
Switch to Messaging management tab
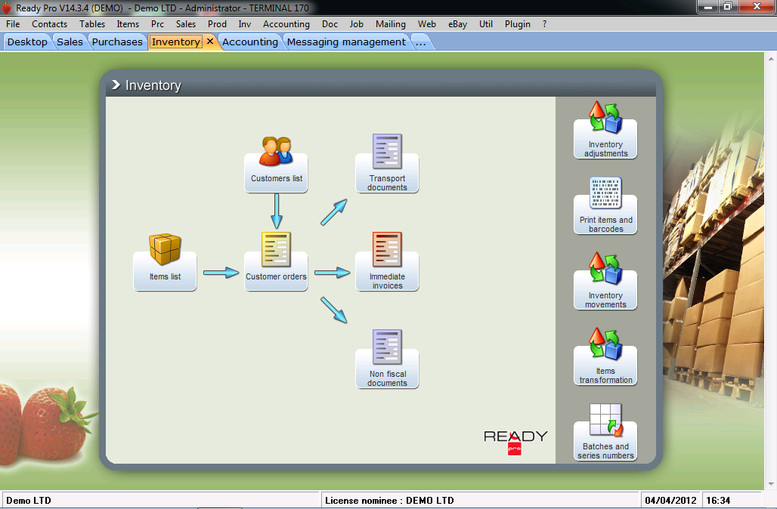click(x=346, y=42)
